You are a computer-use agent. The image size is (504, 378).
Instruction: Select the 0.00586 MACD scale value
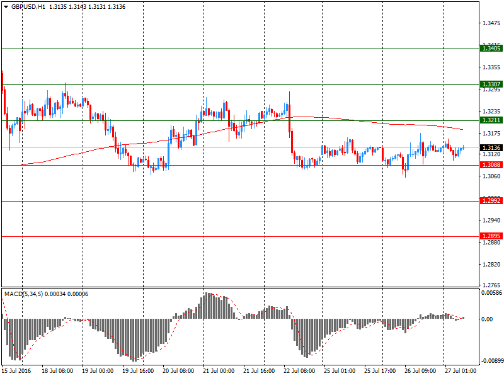coord(491,293)
